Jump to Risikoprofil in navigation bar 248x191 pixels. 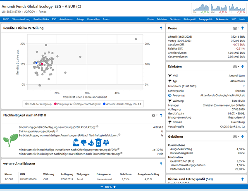pyautogui.click(x=189, y=19)
